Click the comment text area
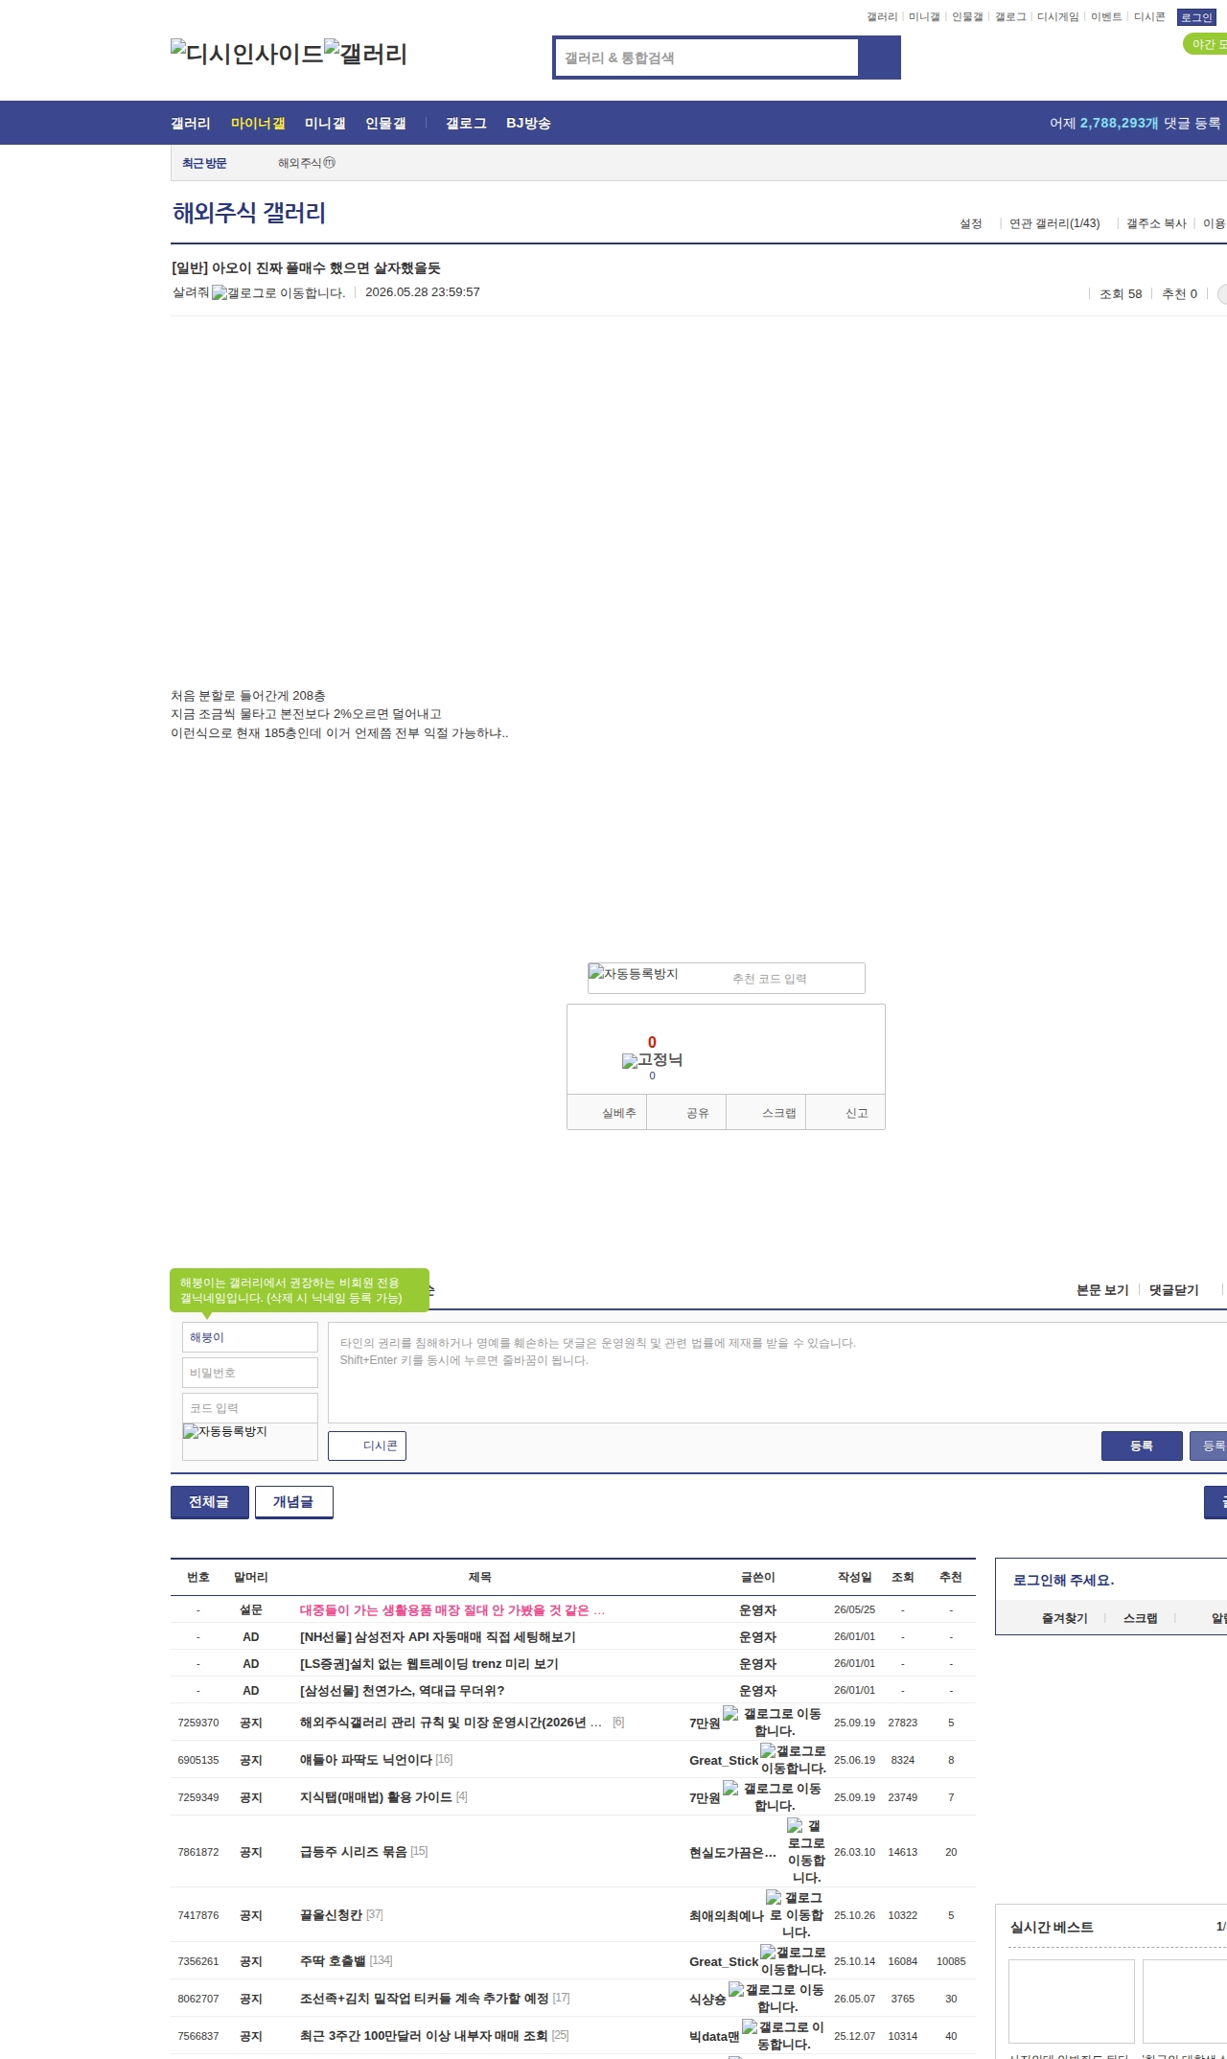Screen dimensions: 1227x2059 click(x=777, y=1373)
